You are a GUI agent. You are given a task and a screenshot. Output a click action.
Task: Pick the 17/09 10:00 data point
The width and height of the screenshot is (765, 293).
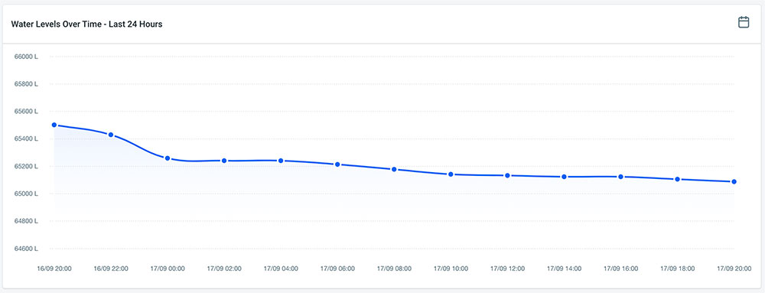point(451,174)
